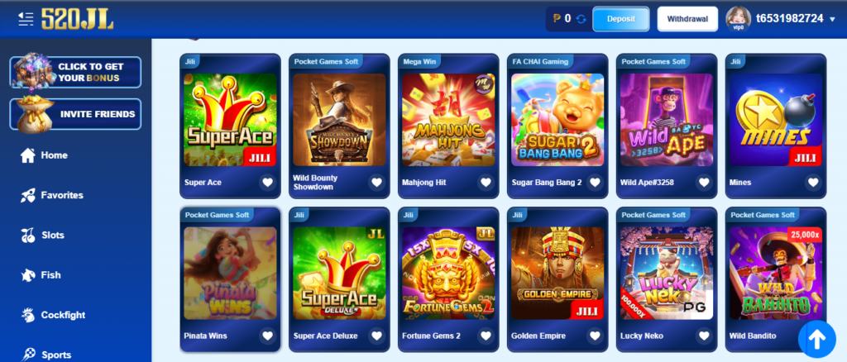The image size is (847, 362).
Task: Favorite Super Ace with its heart
Action: (x=267, y=183)
